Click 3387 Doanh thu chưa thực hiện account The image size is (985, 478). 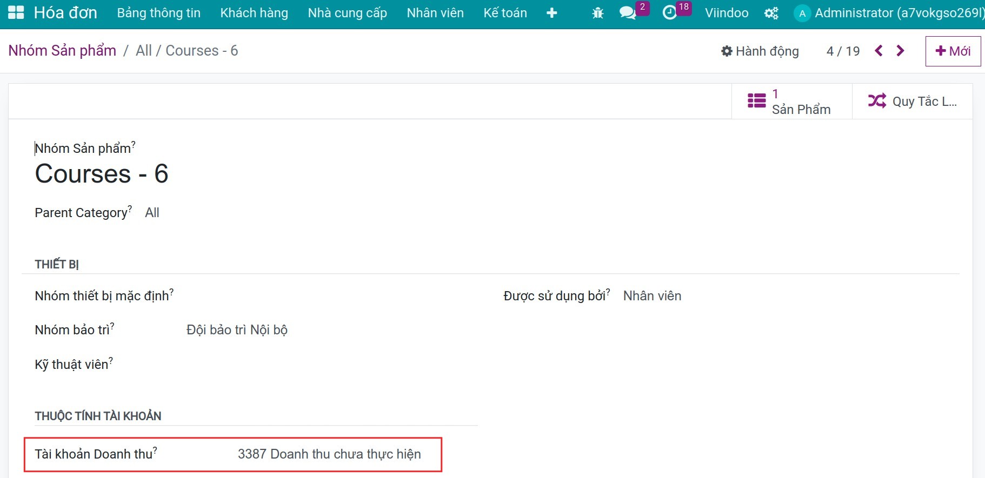(329, 454)
